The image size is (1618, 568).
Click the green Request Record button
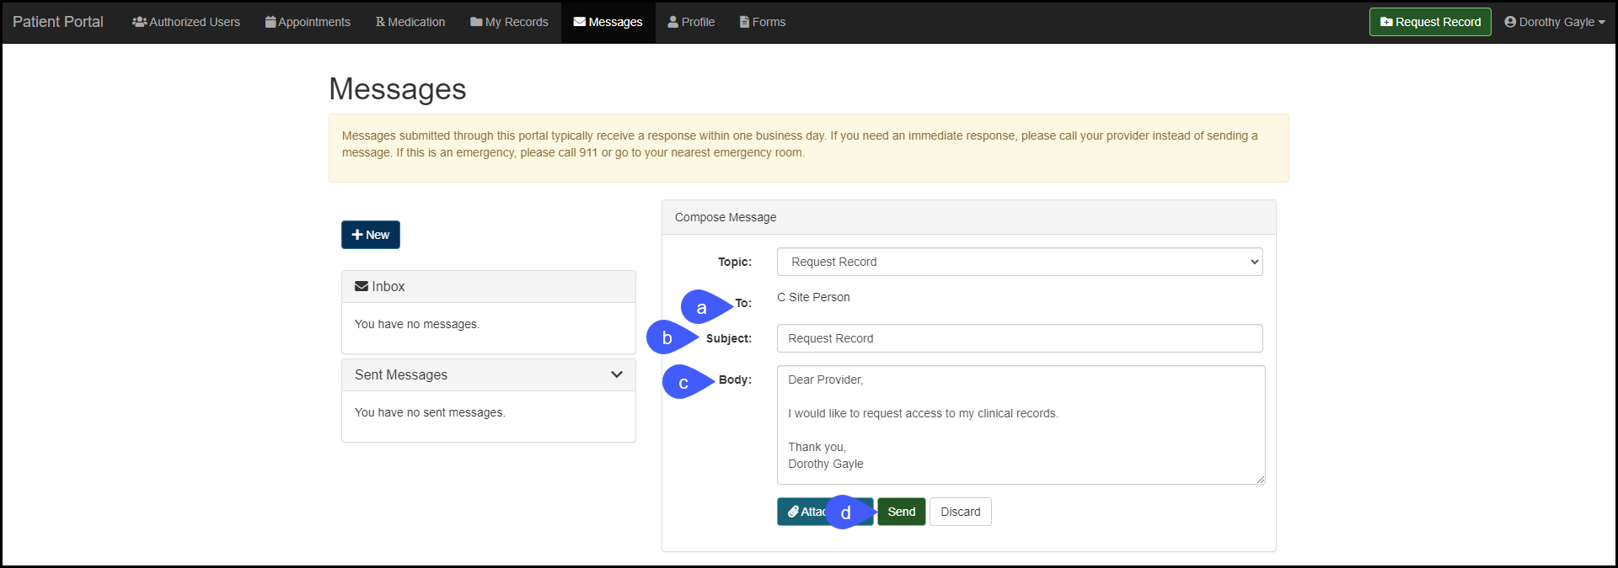pyautogui.click(x=1430, y=22)
